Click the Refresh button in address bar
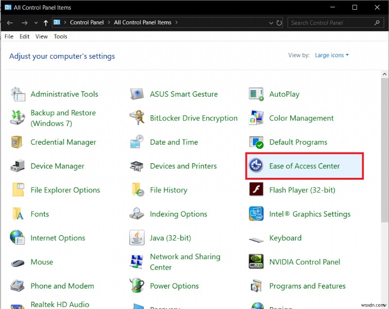This screenshot has height=309, width=389. point(278,22)
